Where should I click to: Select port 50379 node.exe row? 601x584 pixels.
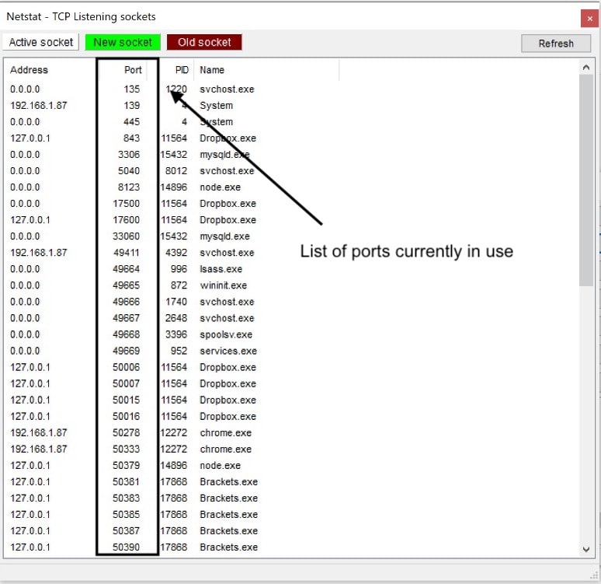[x=132, y=465]
